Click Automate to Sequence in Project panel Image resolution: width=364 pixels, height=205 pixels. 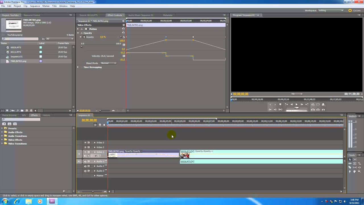point(13,110)
